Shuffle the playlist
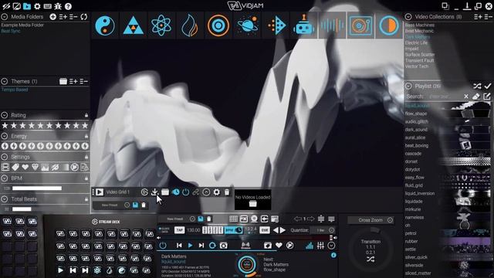 (x=477, y=86)
